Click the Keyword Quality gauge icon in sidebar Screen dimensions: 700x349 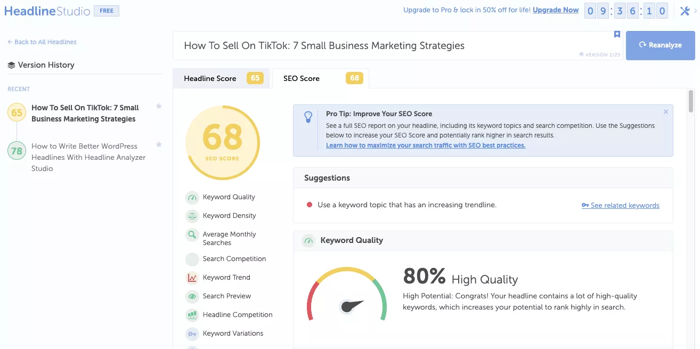[192, 198]
